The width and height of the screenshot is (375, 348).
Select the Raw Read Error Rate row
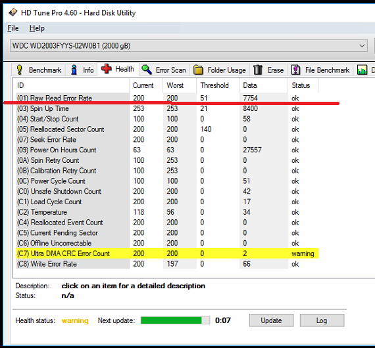[x=167, y=98]
